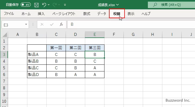Select column A header
Screen dimensions: 195x107
click(17, 35)
